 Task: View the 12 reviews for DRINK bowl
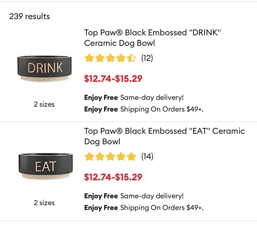tap(147, 58)
